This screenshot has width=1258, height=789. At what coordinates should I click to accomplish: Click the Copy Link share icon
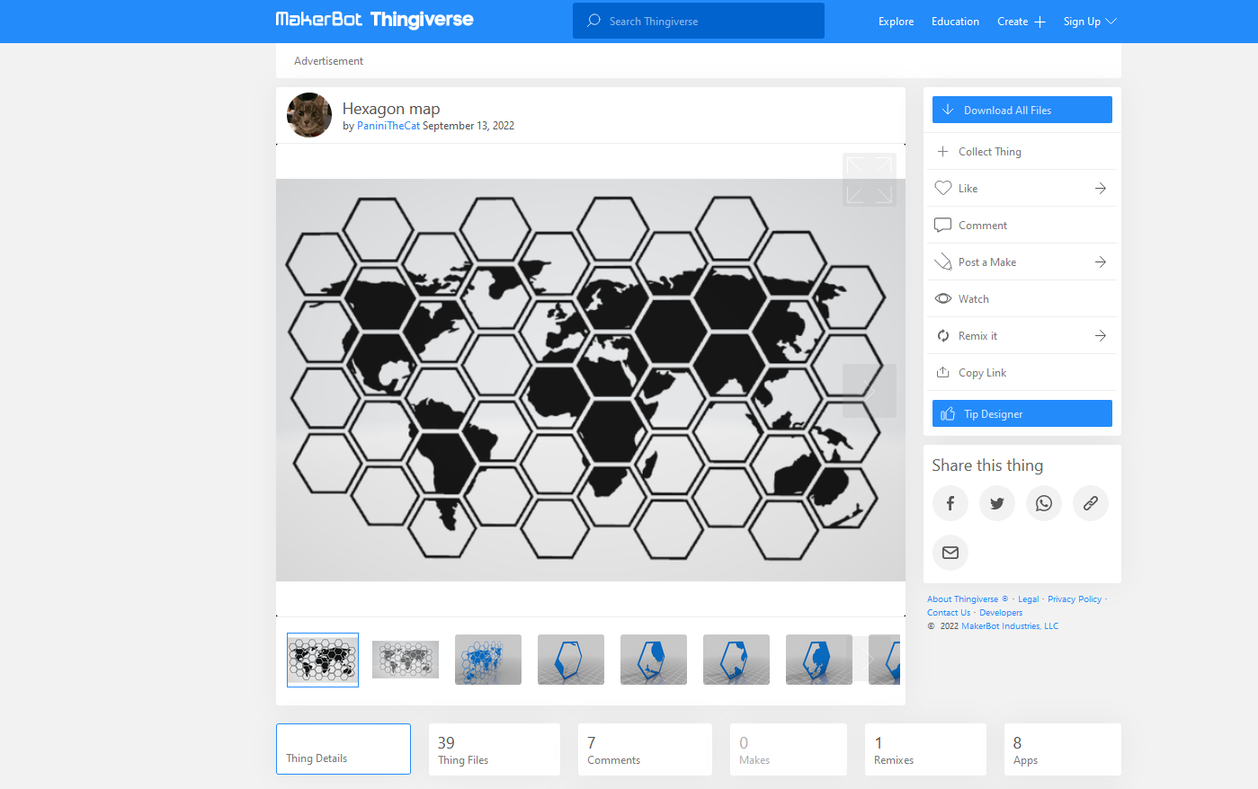click(943, 372)
